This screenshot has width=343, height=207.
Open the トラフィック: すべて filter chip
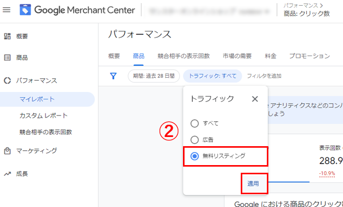(x=213, y=76)
